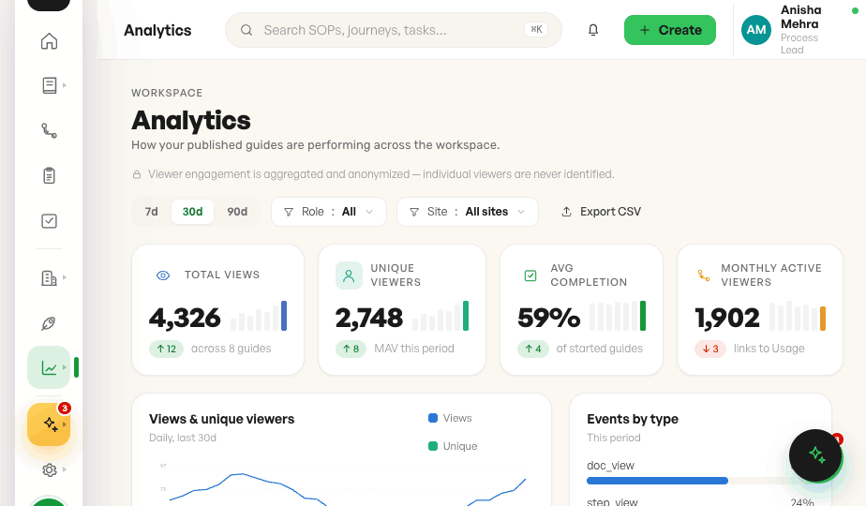Click the '4,326' total views value
The width and height of the screenshot is (866, 506).
pos(185,318)
